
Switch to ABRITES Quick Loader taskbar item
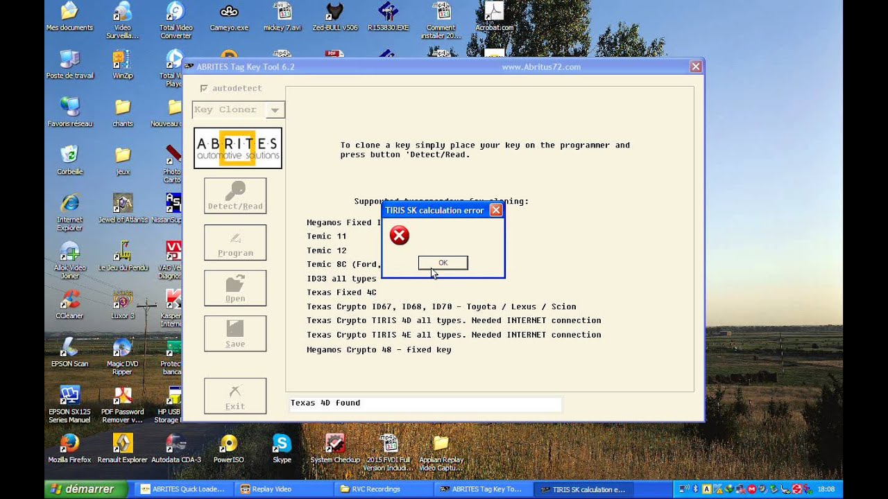point(183,489)
